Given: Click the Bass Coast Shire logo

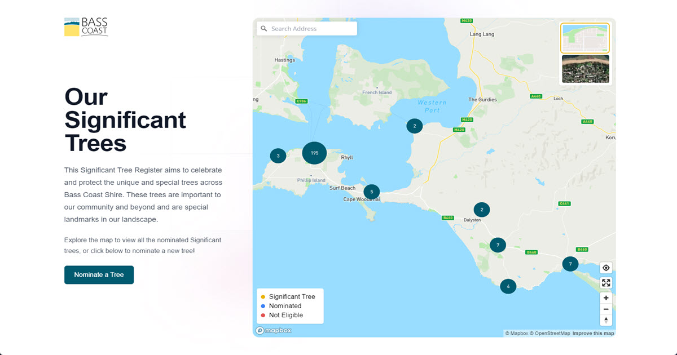Looking at the screenshot, I should (86, 26).
